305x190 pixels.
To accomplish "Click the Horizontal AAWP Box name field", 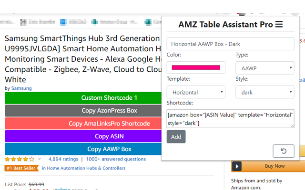I will click(230, 44).
